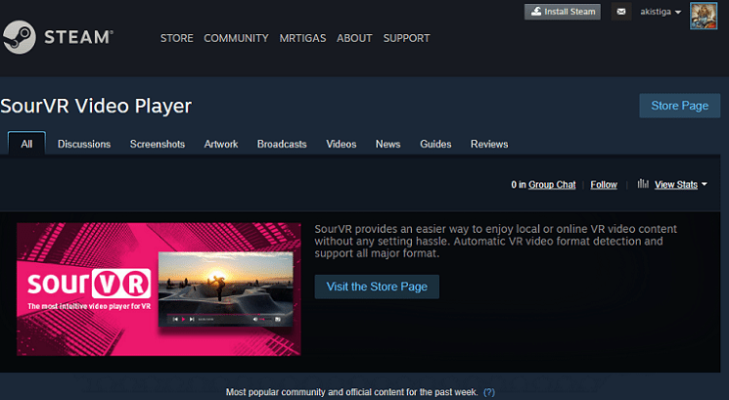
Task: Click Visit the Store Page button
Action: pos(377,287)
